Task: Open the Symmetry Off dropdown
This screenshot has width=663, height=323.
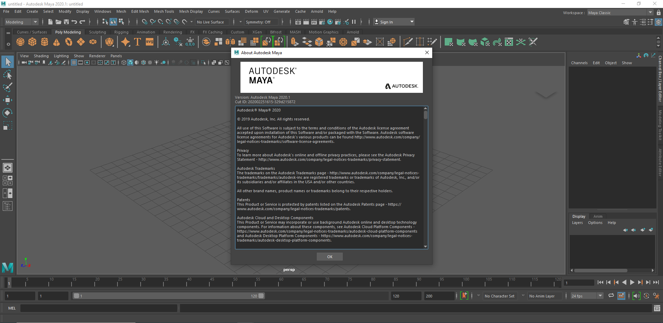Action: coord(261,22)
